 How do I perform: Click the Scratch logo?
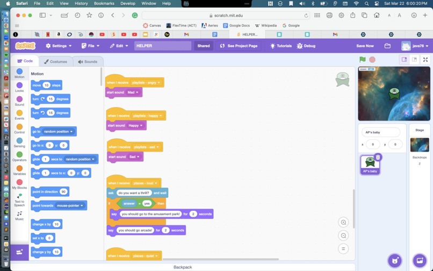pyautogui.click(x=25, y=46)
